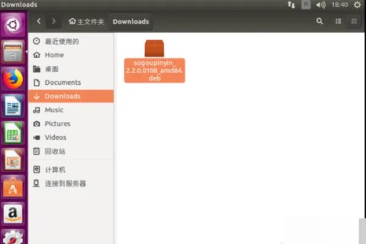Open Pictures in the sidebar
This screenshot has height=244, width=366.
click(71, 123)
